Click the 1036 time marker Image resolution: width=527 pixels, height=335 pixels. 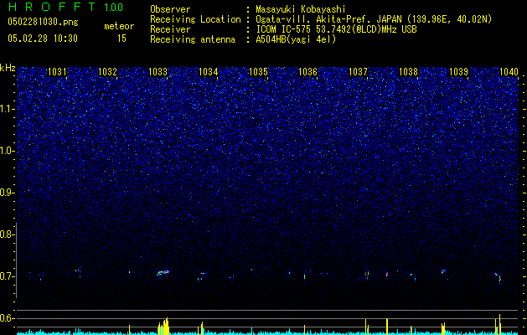click(307, 72)
